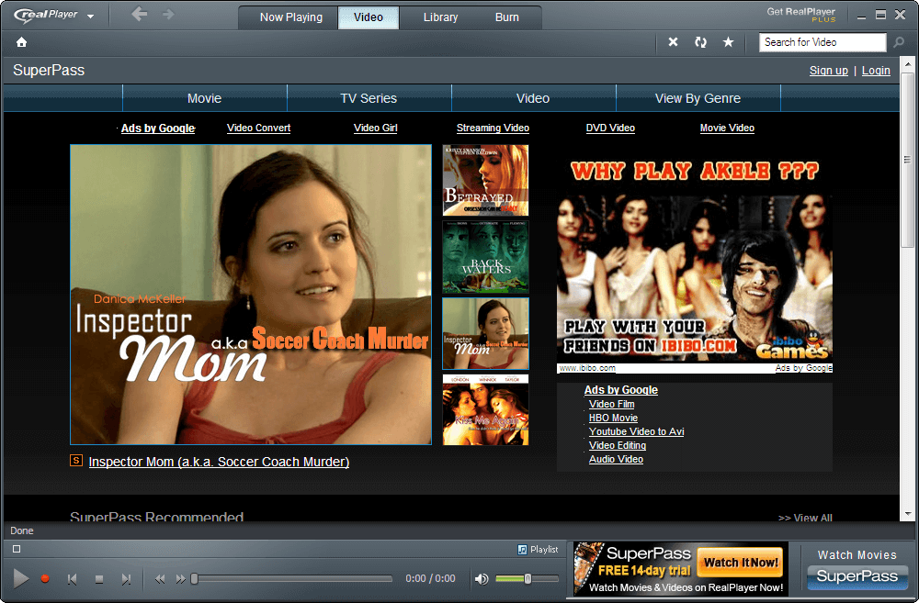919x603 pixels.
Task: Add to favorites with star icon
Action: (x=728, y=42)
